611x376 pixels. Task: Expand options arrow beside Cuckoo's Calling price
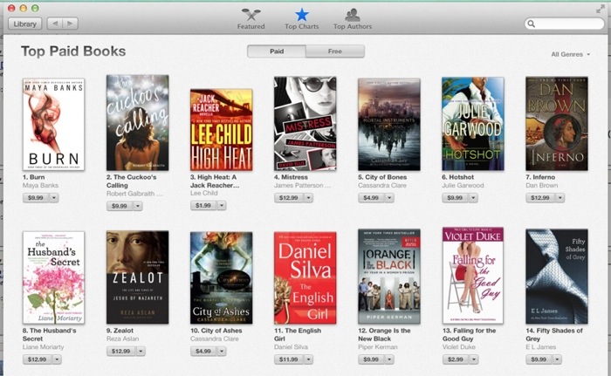pos(138,206)
